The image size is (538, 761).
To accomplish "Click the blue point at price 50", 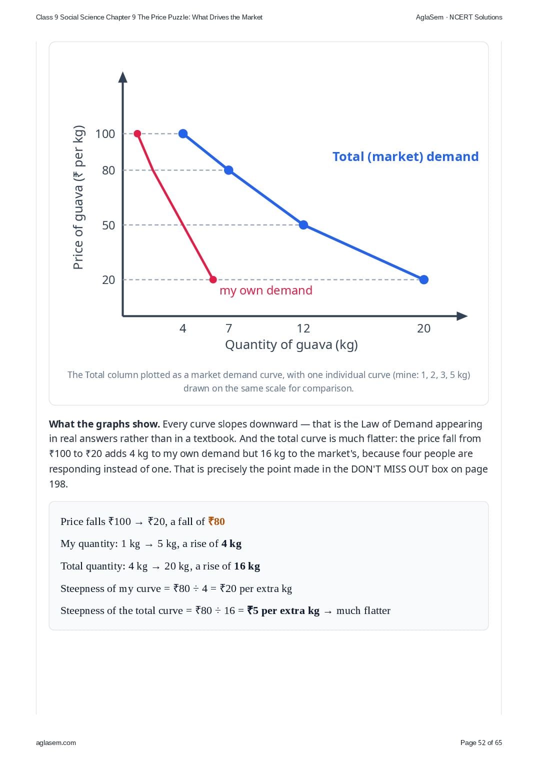I will coord(303,225).
